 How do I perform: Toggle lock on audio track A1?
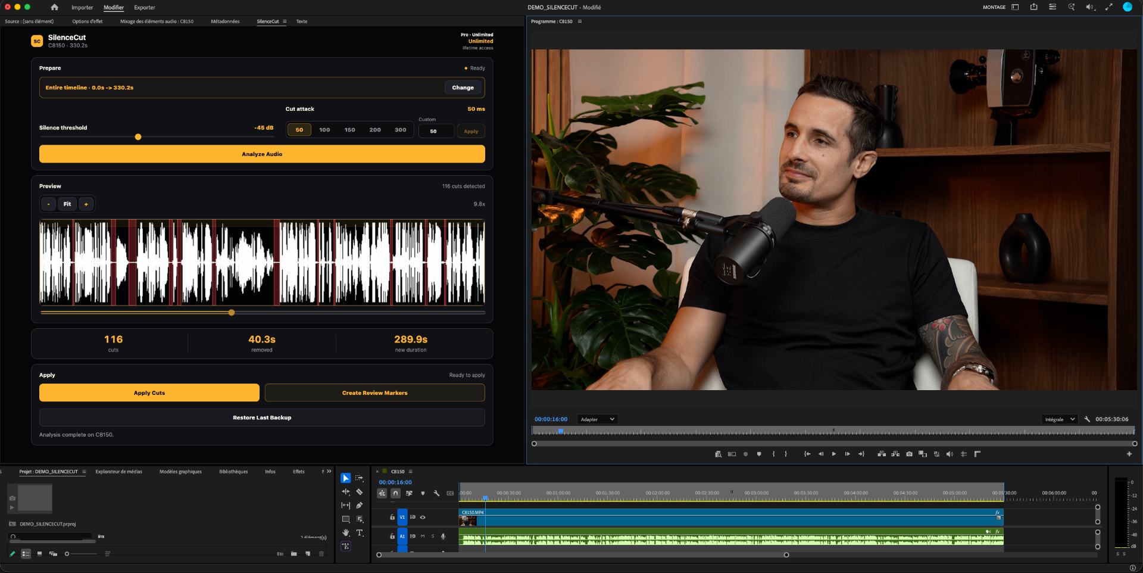tap(392, 536)
